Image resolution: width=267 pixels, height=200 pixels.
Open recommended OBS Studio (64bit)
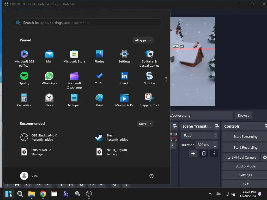click(39, 137)
